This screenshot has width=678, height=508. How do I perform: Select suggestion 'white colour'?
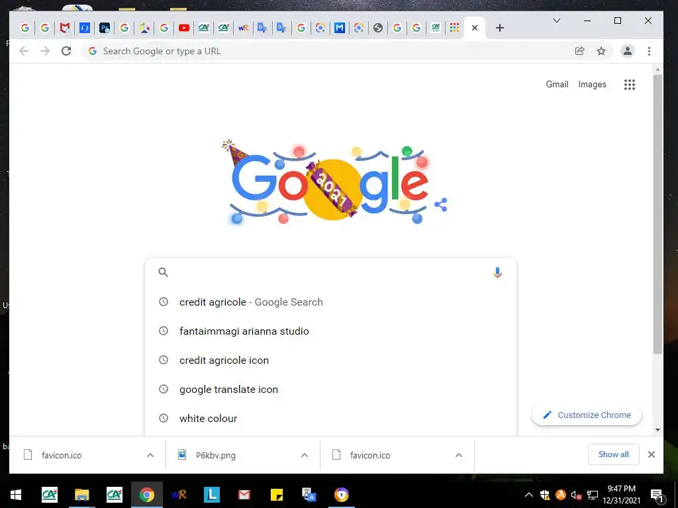click(331, 418)
